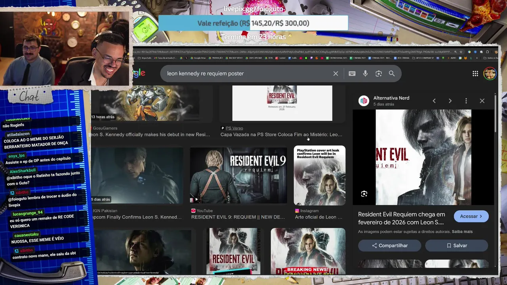Open the LIVES UPLOAD bookmark
This screenshot has width=507, height=285.
pos(254,58)
